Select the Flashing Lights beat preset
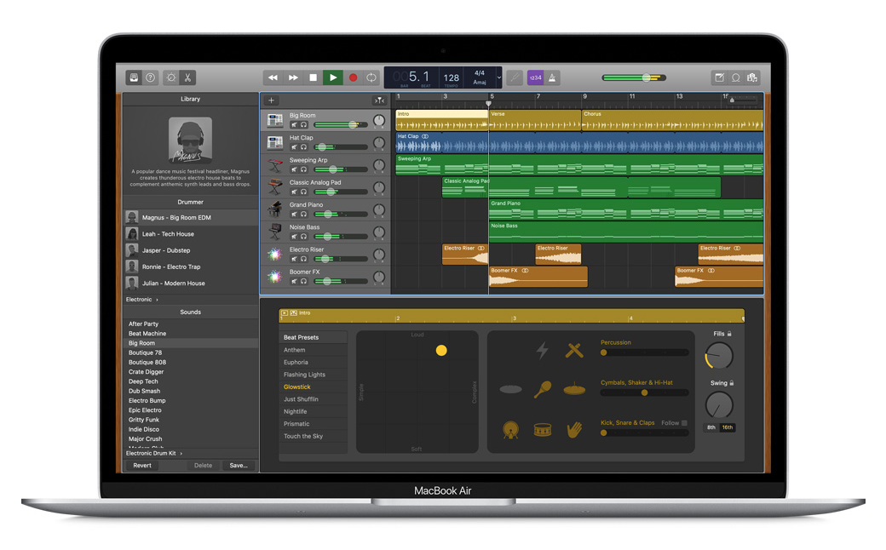Image resolution: width=886 pixels, height=550 pixels. [313, 375]
